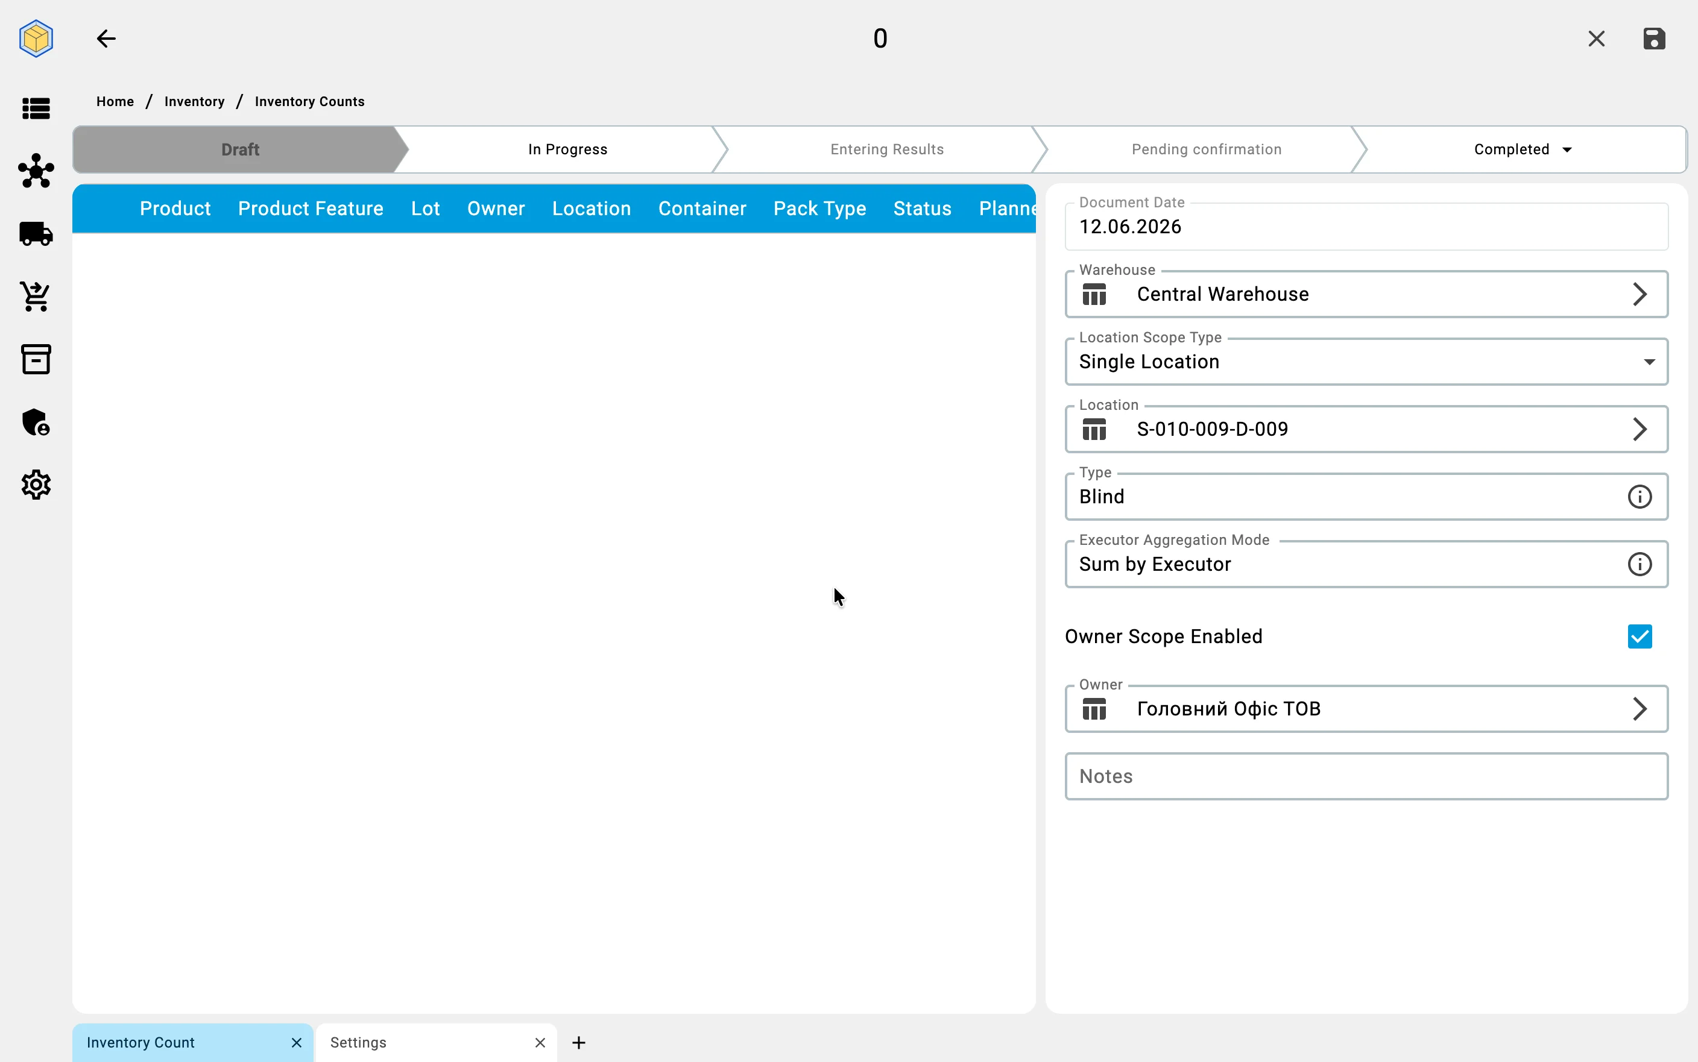The width and height of the screenshot is (1698, 1062).
Task: Click the Document Date field
Action: click(x=1366, y=227)
